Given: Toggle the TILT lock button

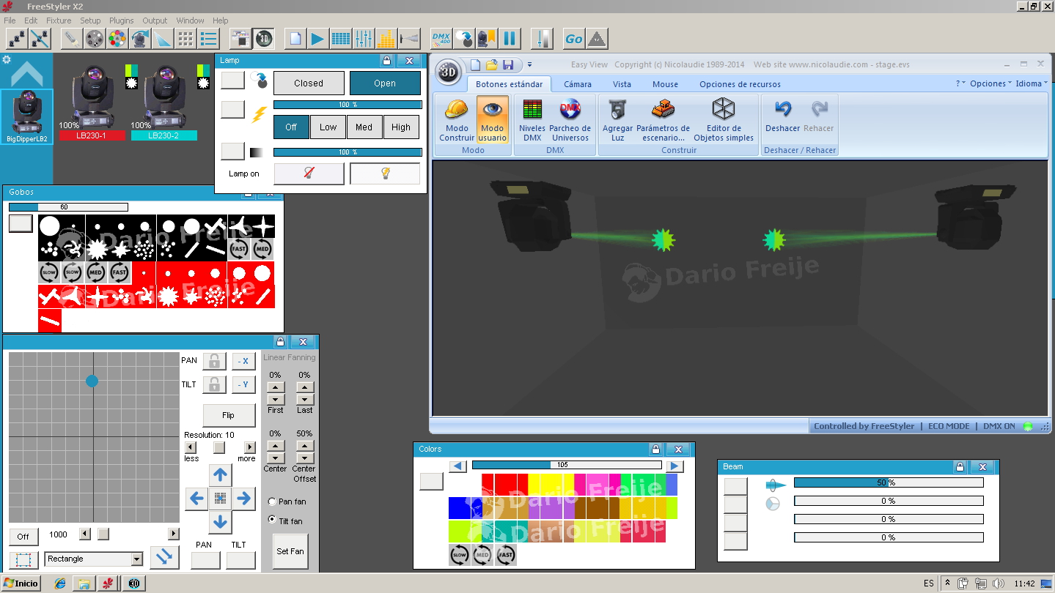Looking at the screenshot, I should 214,384.
